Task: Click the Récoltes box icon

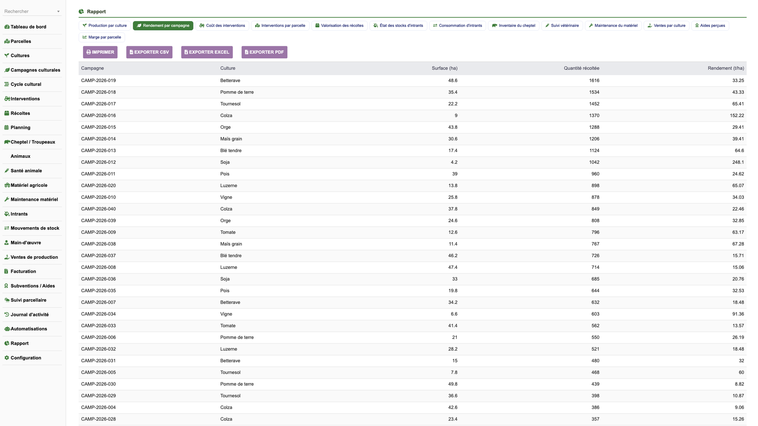Action: [7, 113]
